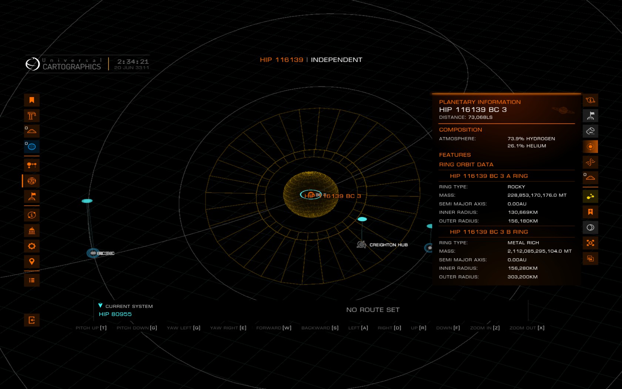Open the government building factions icon
The height and width of the screenshot is (389, 622).
click(x=32, y=230)
